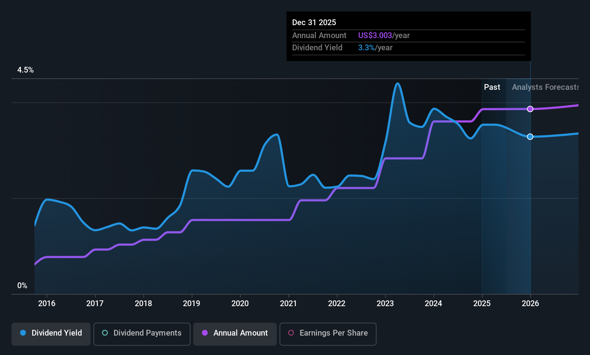The image size is (590, 355).
Task: Click the 2016 axis label
Action: coord(47,303)
